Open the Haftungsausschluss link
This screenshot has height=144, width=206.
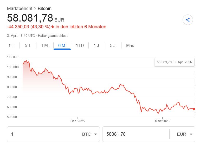[x=53, y=36]
